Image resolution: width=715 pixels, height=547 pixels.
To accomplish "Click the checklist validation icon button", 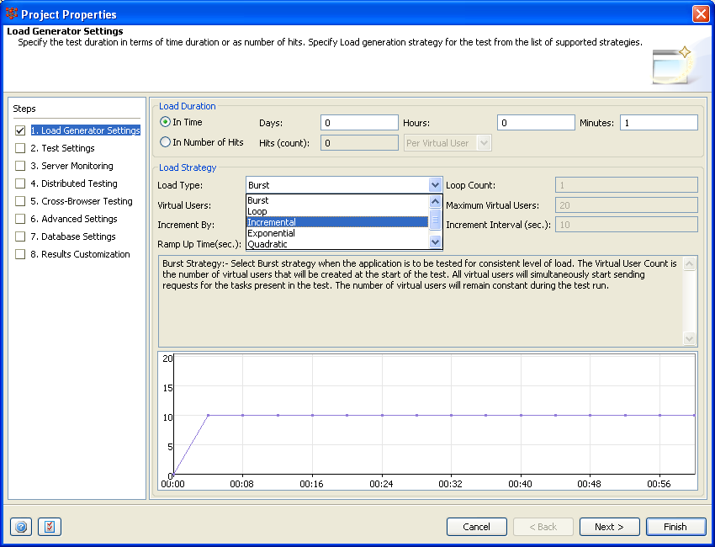I will (x=50, y=527).
